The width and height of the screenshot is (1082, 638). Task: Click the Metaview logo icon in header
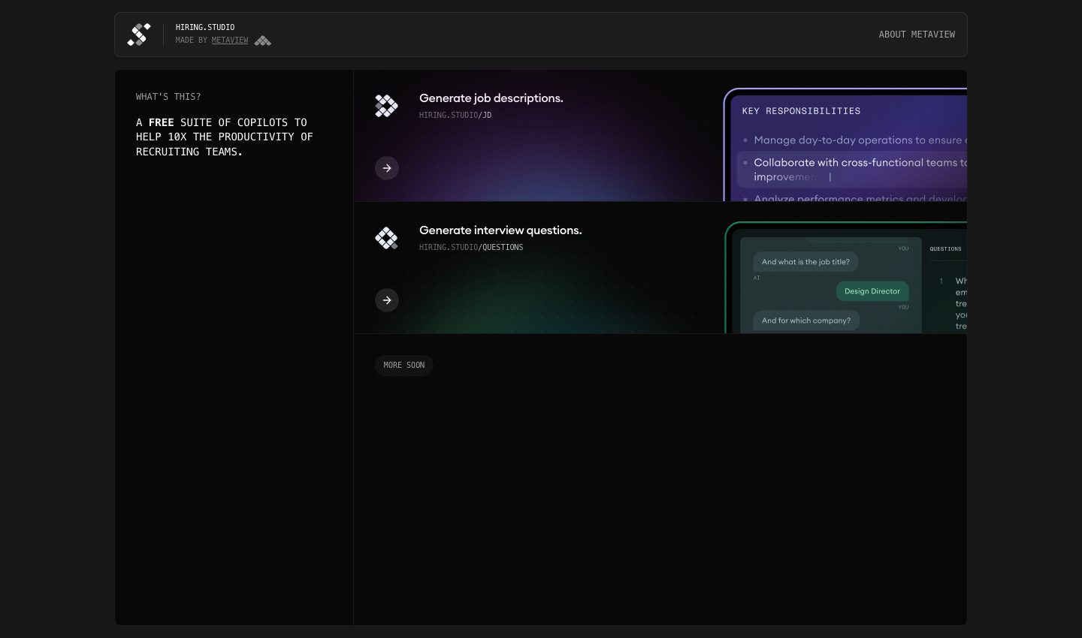click(263, 41)
